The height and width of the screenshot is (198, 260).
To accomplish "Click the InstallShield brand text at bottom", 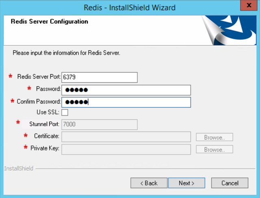I will point(19,168).
